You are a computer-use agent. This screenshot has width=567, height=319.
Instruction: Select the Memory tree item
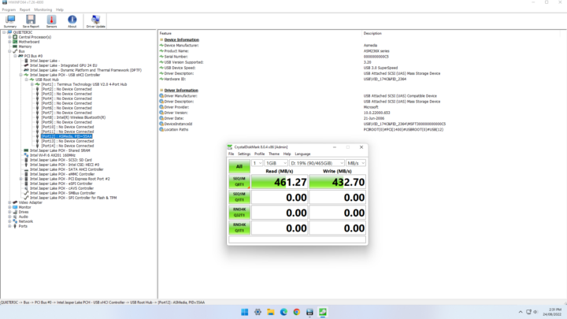point(25,46)
